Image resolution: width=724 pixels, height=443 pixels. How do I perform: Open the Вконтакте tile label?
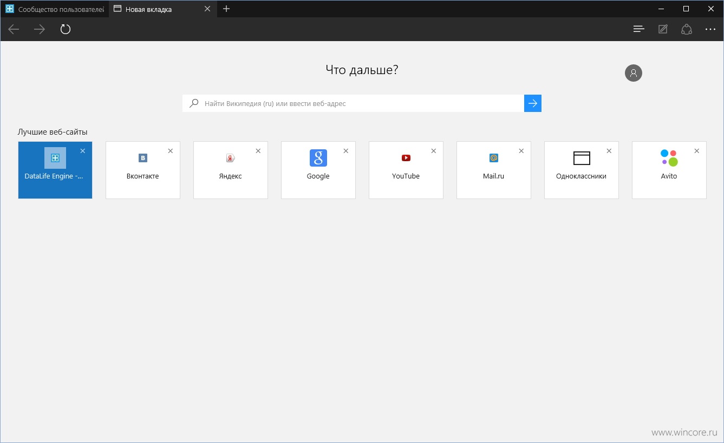click(x=143, y=176)
